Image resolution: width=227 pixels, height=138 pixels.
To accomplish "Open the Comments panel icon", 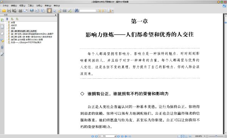I will [x=2, y=40].
